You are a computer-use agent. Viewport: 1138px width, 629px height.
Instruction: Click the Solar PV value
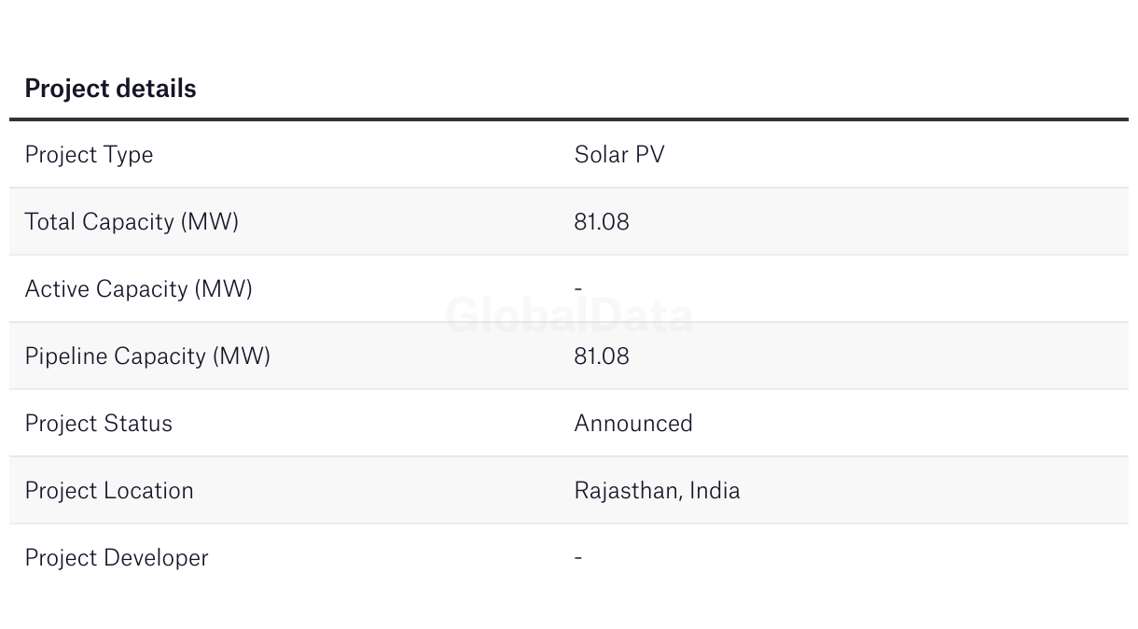coord(619,155)
